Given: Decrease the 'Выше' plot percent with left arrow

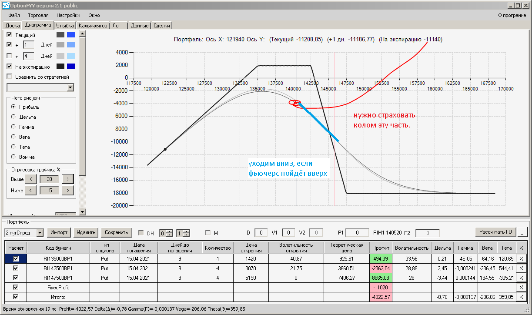Looking at the screenshot, I should (30, 179).
